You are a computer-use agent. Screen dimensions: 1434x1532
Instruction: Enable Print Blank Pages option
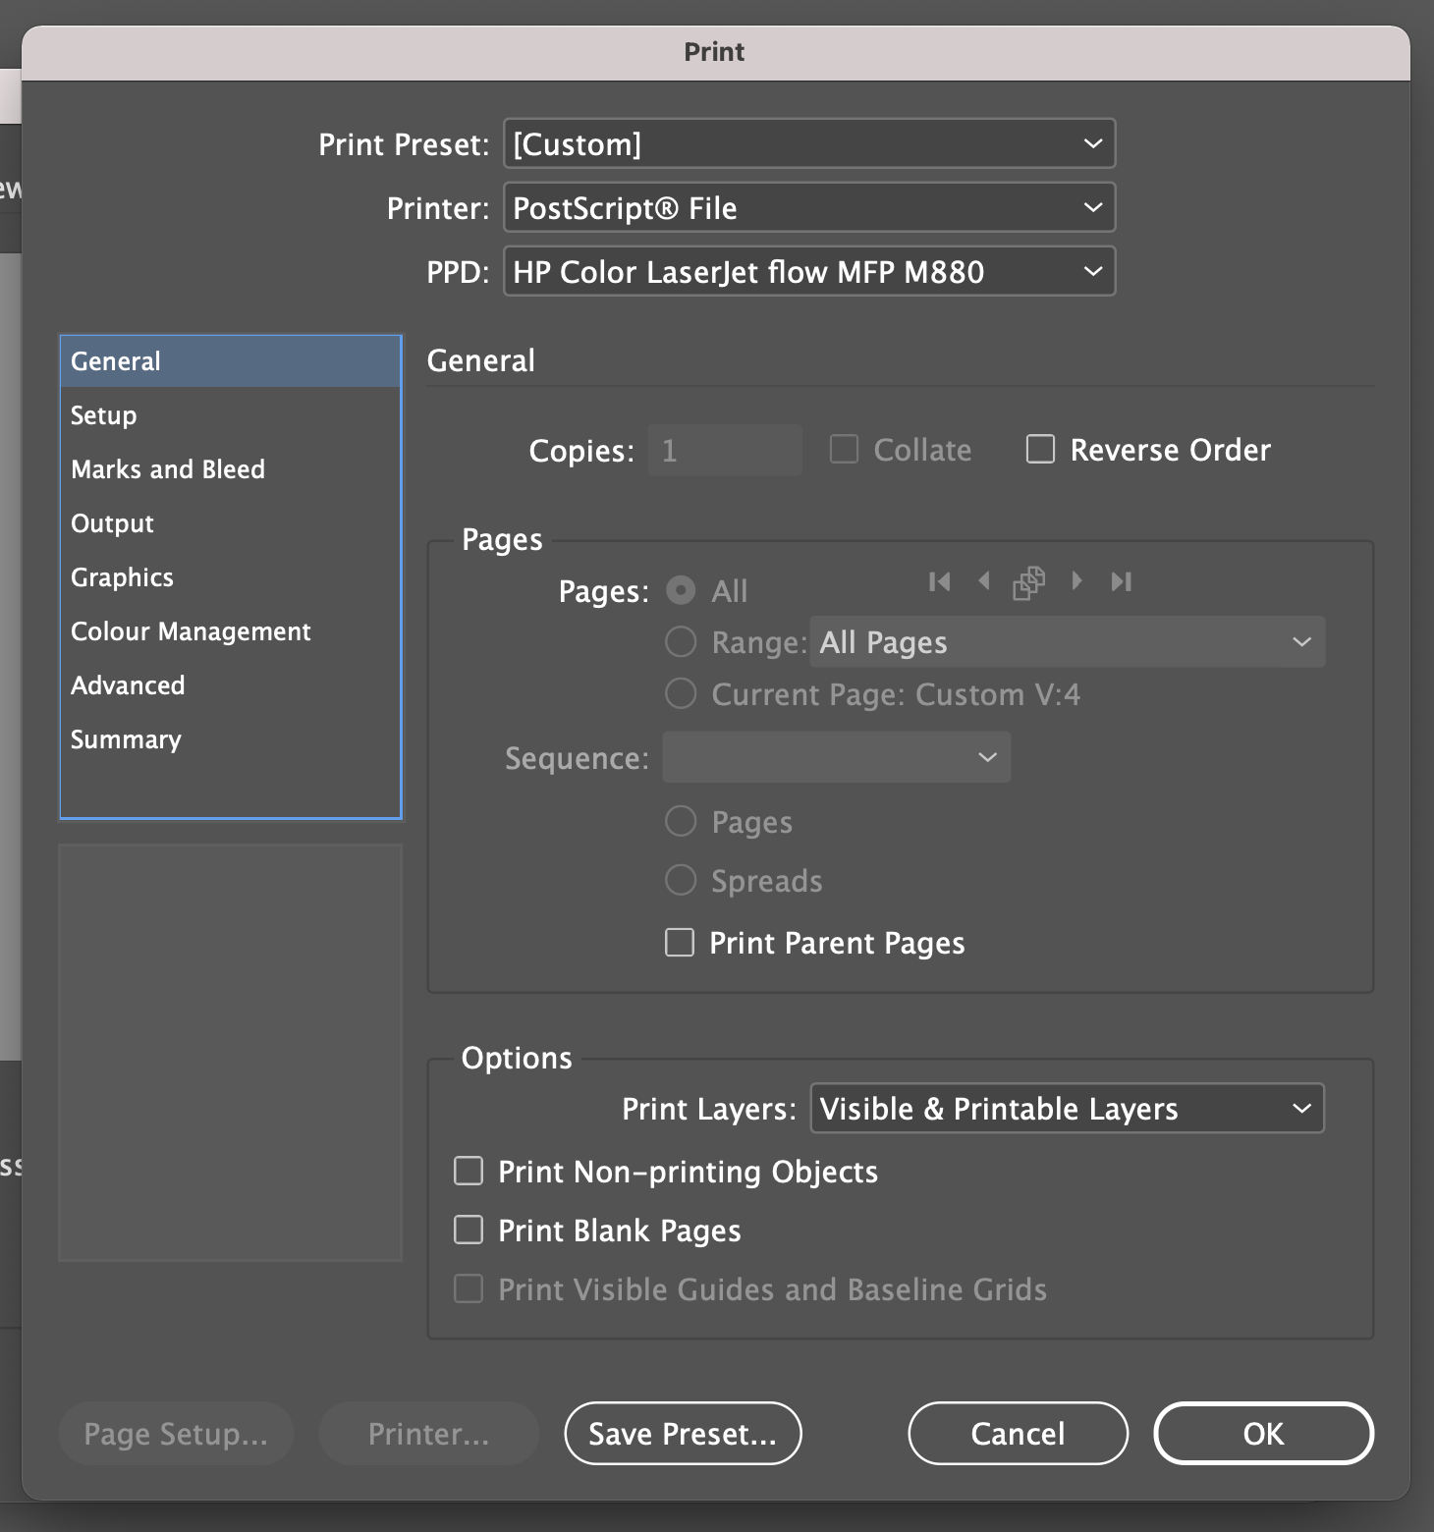coord(469,1231)
